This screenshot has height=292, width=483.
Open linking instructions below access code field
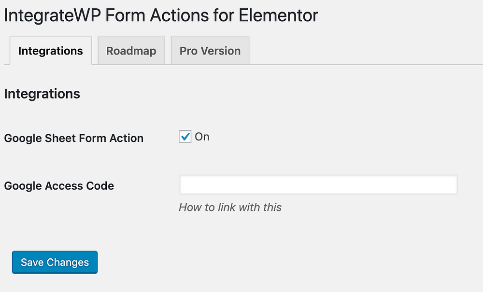(230, 207)
